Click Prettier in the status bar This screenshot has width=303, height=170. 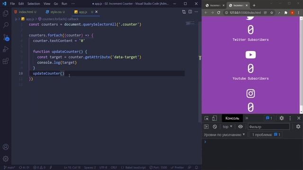tap(178, 168)
